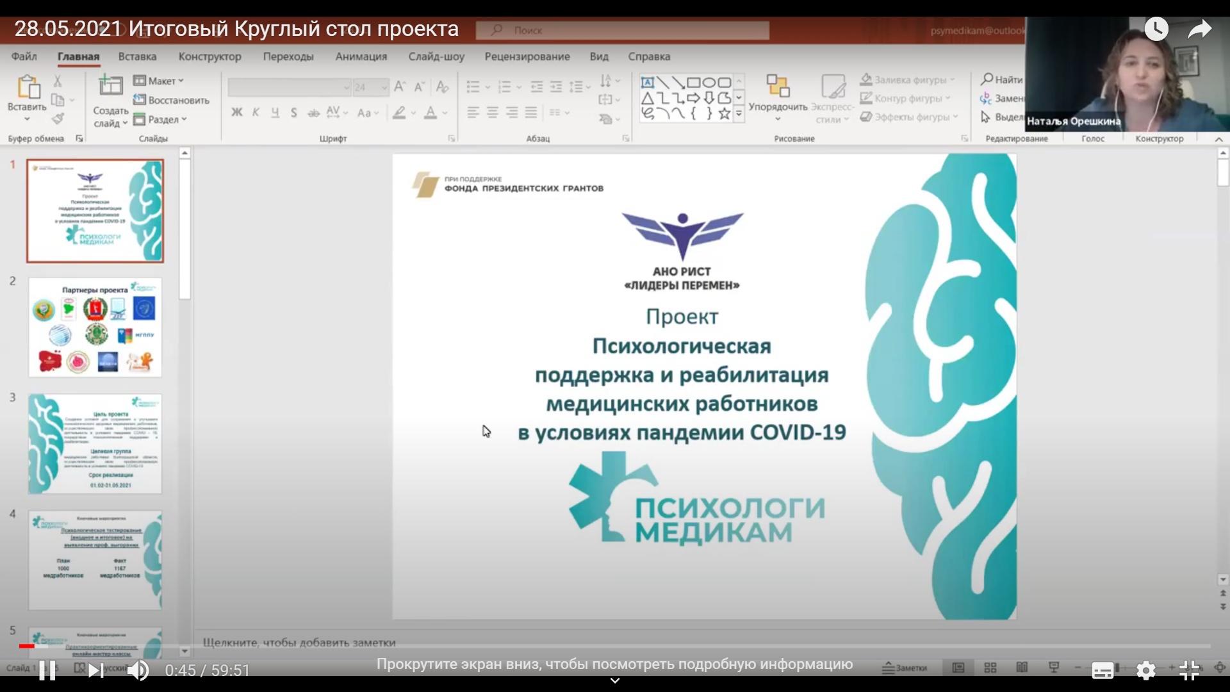Toggle underline Ч formatting
The height and width of the screenshot is (692, 1230).
point(275,113)
